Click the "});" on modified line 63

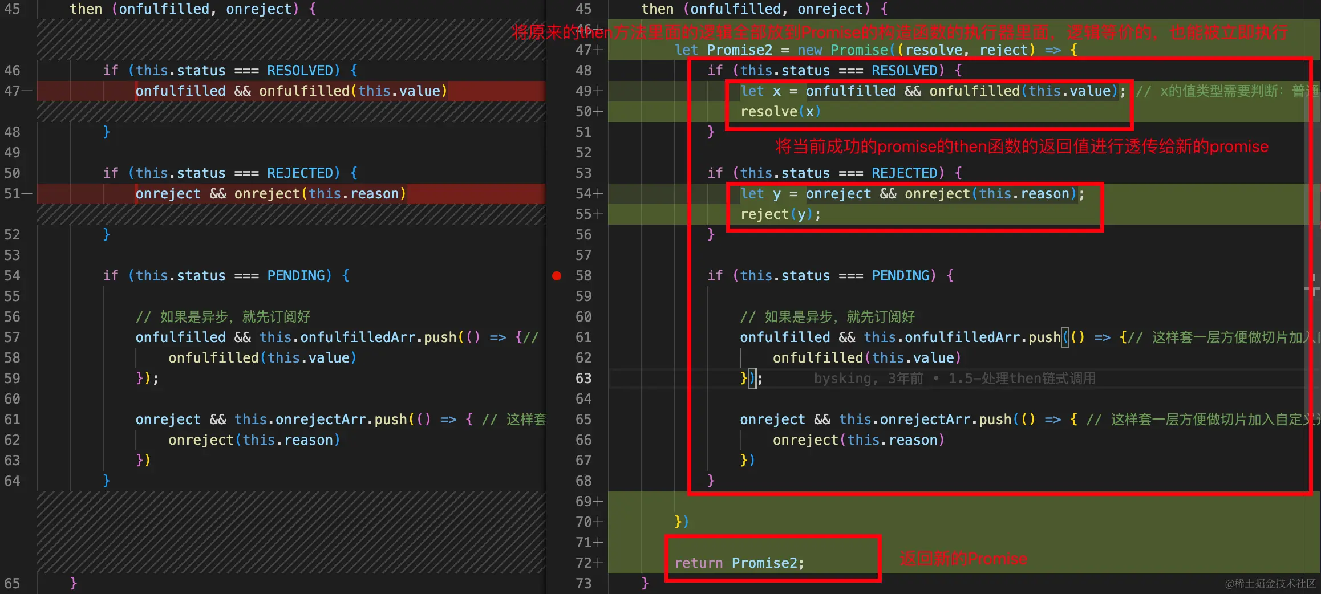click(x=751, y=379)
